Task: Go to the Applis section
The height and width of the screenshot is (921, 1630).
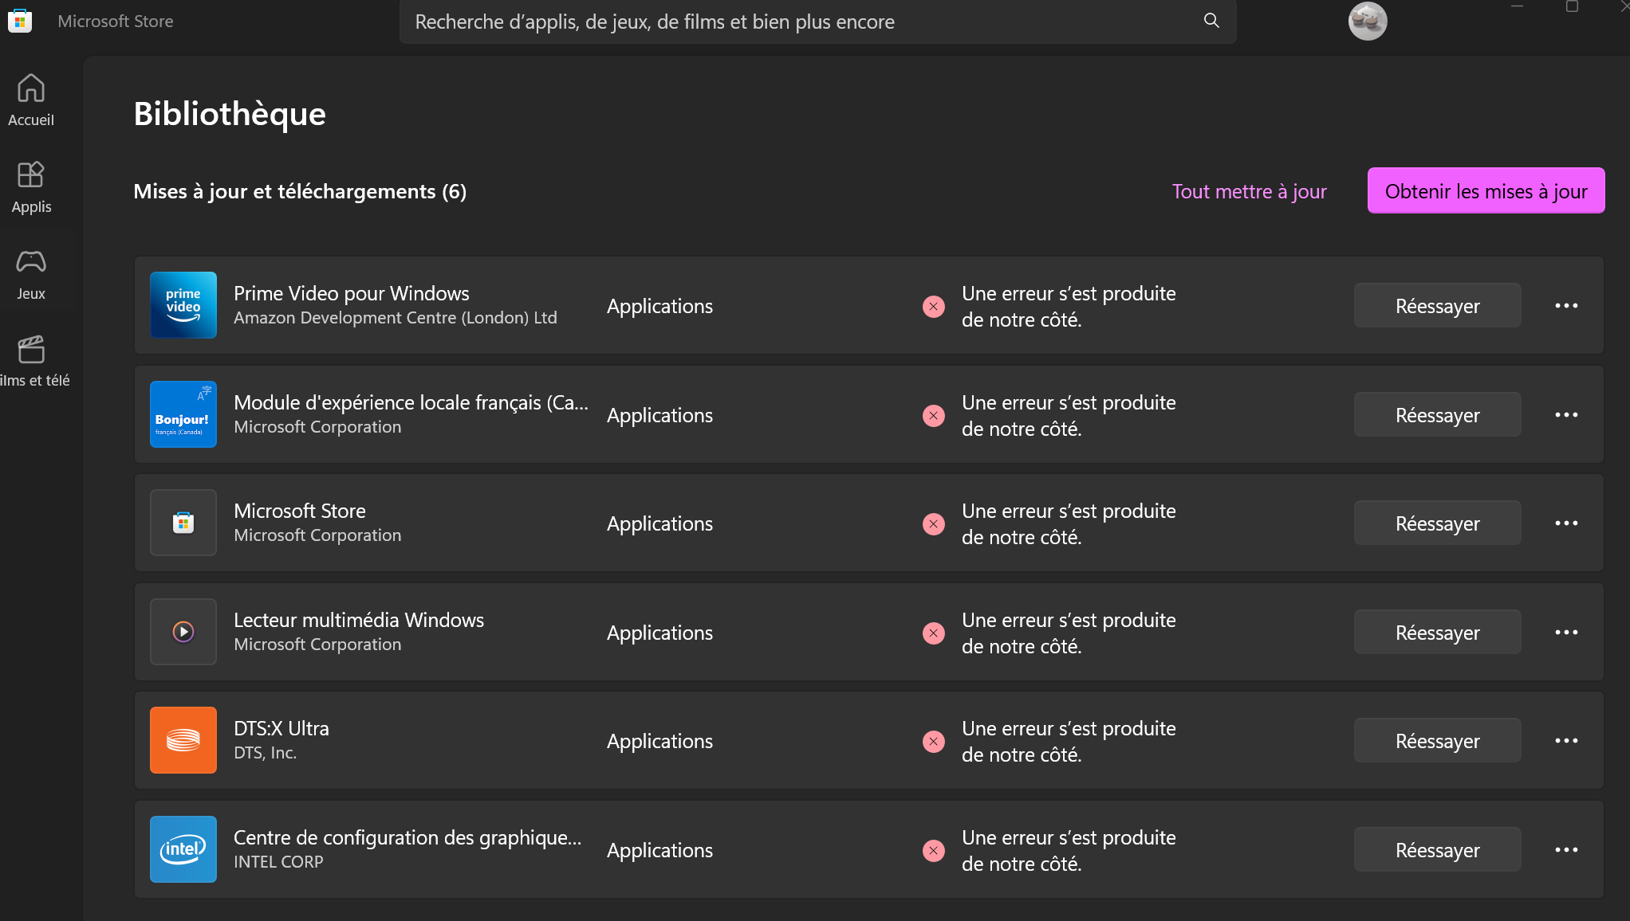Action: click(31, 188)
